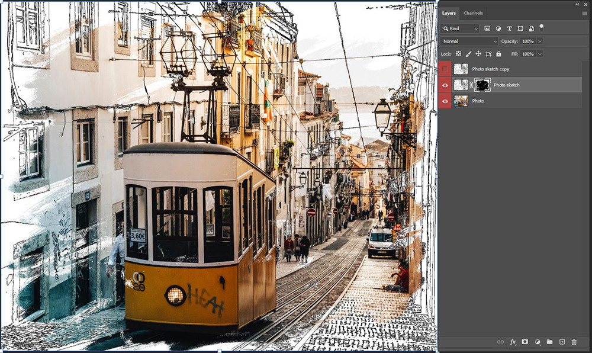Create a new layer group folder
The image size is (592, 353).
tap(550, 342)
